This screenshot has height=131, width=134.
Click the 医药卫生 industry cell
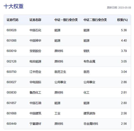tap(60, 72)
